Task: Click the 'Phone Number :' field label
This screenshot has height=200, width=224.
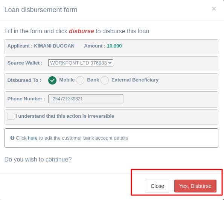Action: (x=26, y=99)
